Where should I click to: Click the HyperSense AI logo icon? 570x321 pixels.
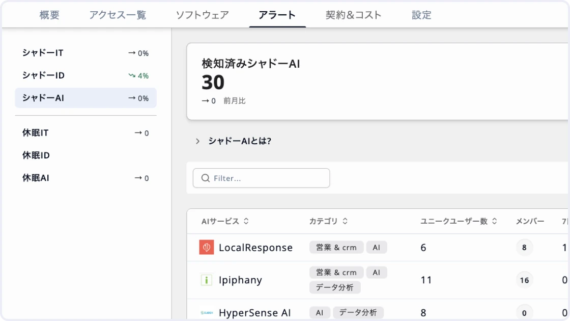(207, 313)
